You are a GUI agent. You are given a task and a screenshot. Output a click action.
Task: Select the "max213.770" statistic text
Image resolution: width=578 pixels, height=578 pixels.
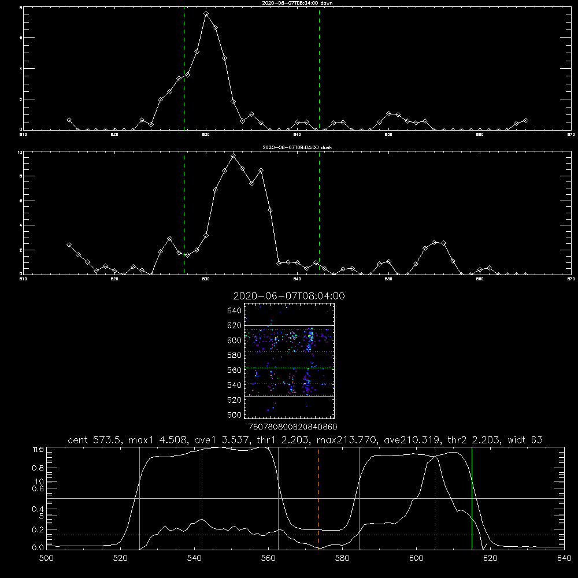click(347, 440)
